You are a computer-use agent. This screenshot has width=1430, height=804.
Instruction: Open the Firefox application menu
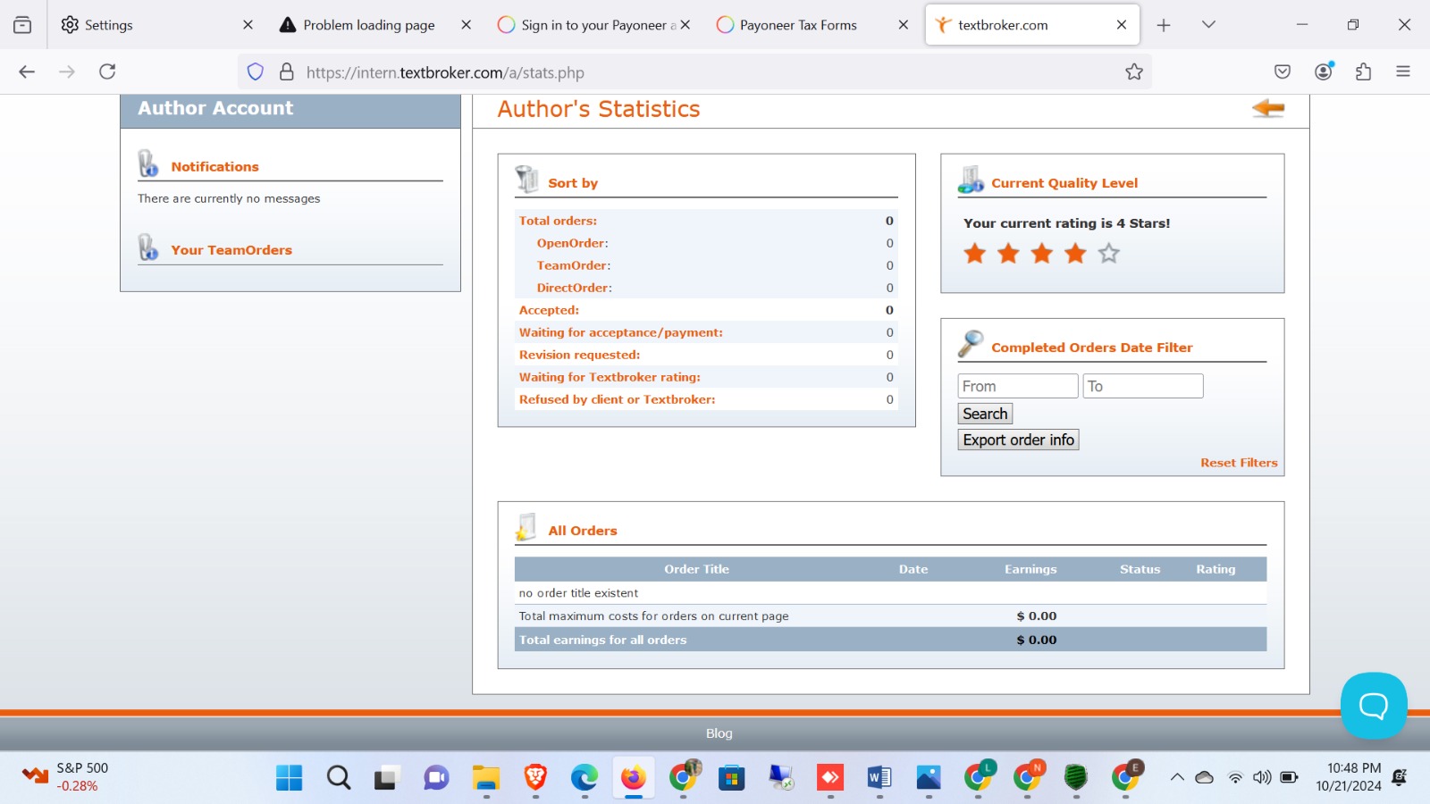tap(1403, 71)
